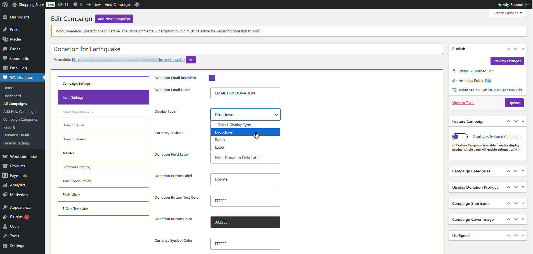Open the WooCommerce sidebar menu
This screenshot has width=533, height=254.
[23, 156]
